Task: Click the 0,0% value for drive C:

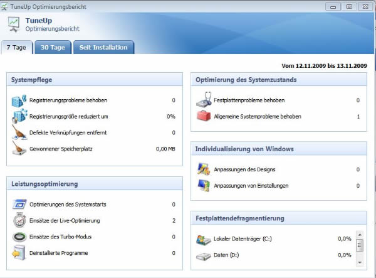Action: [344, 239]
